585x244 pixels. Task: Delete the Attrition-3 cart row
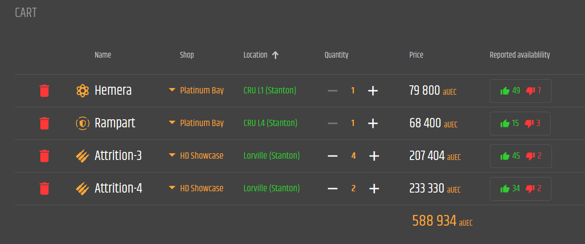pos(44,156)
